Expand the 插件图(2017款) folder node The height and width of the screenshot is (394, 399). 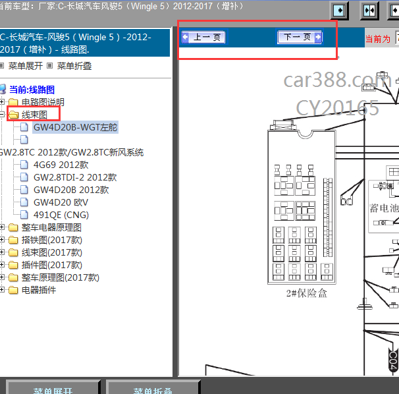click(1, 265)
